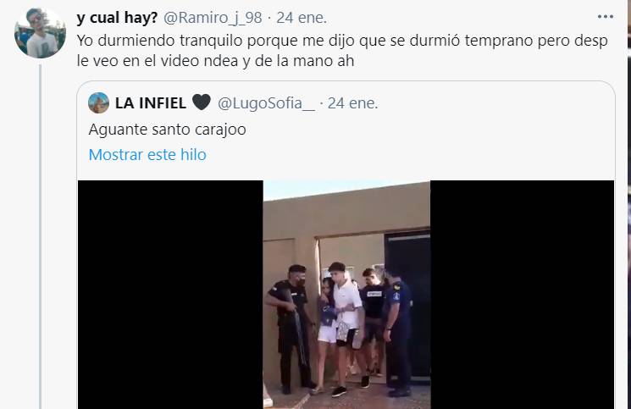Click the armed officer in the video
This screenshot has width=631, height=409.
click(x=290, y=328)
